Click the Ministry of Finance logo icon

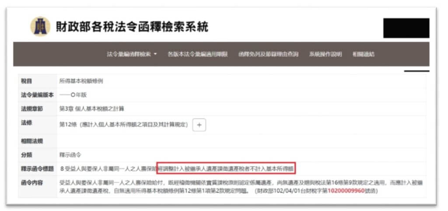tap(40, 27)
